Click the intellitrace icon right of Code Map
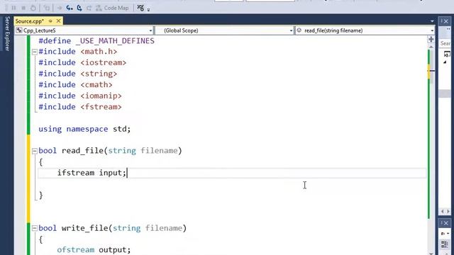 coord(140,8)
